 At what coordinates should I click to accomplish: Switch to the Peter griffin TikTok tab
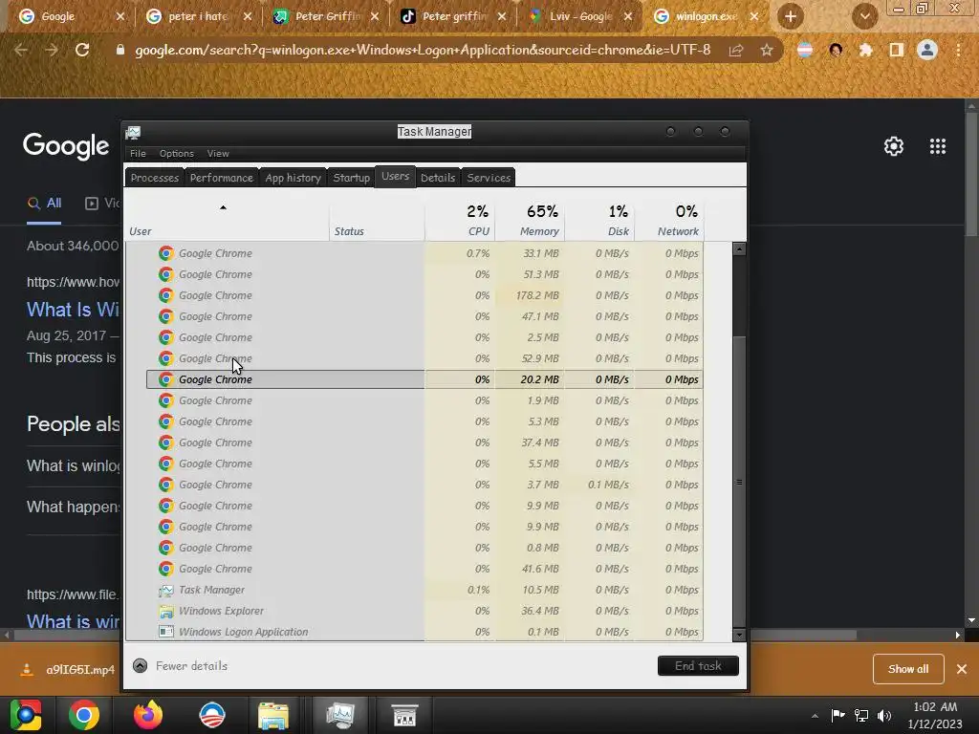tap(454, 16)
